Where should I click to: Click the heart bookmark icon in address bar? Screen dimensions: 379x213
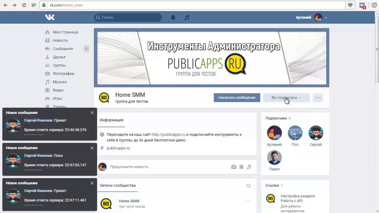[350, 5]
